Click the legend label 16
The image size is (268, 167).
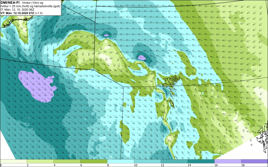pos(216,165)
